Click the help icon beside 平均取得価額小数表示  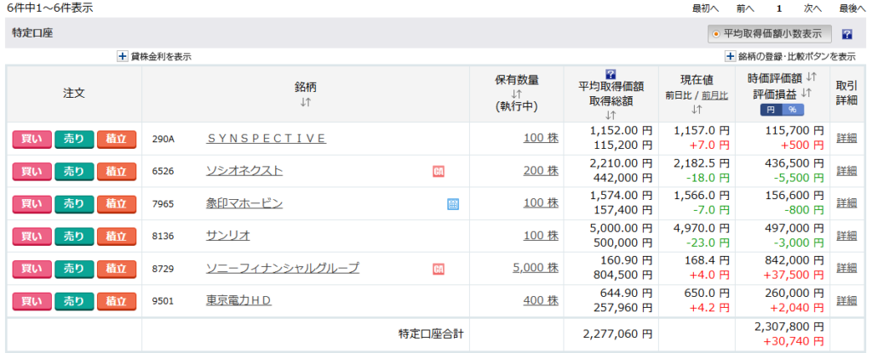[846, 35]
